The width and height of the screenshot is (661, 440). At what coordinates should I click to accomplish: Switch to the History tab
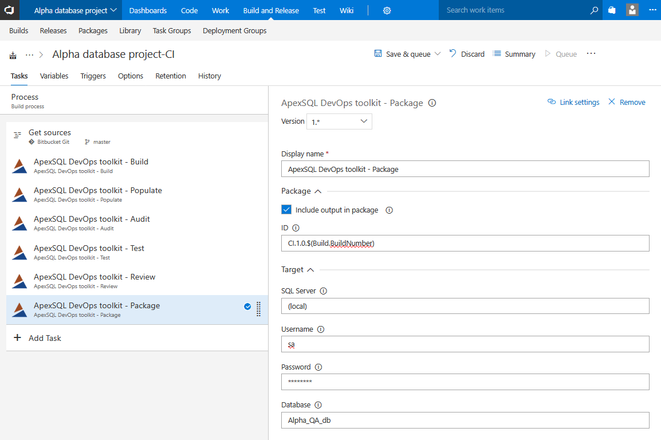pyautogui.click(x=210, y=76)
